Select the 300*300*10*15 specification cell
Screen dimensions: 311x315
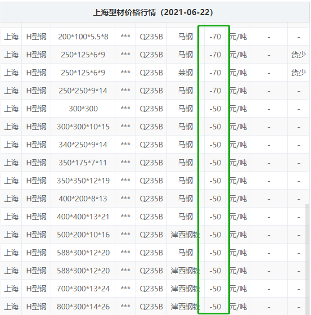(83, 127)
